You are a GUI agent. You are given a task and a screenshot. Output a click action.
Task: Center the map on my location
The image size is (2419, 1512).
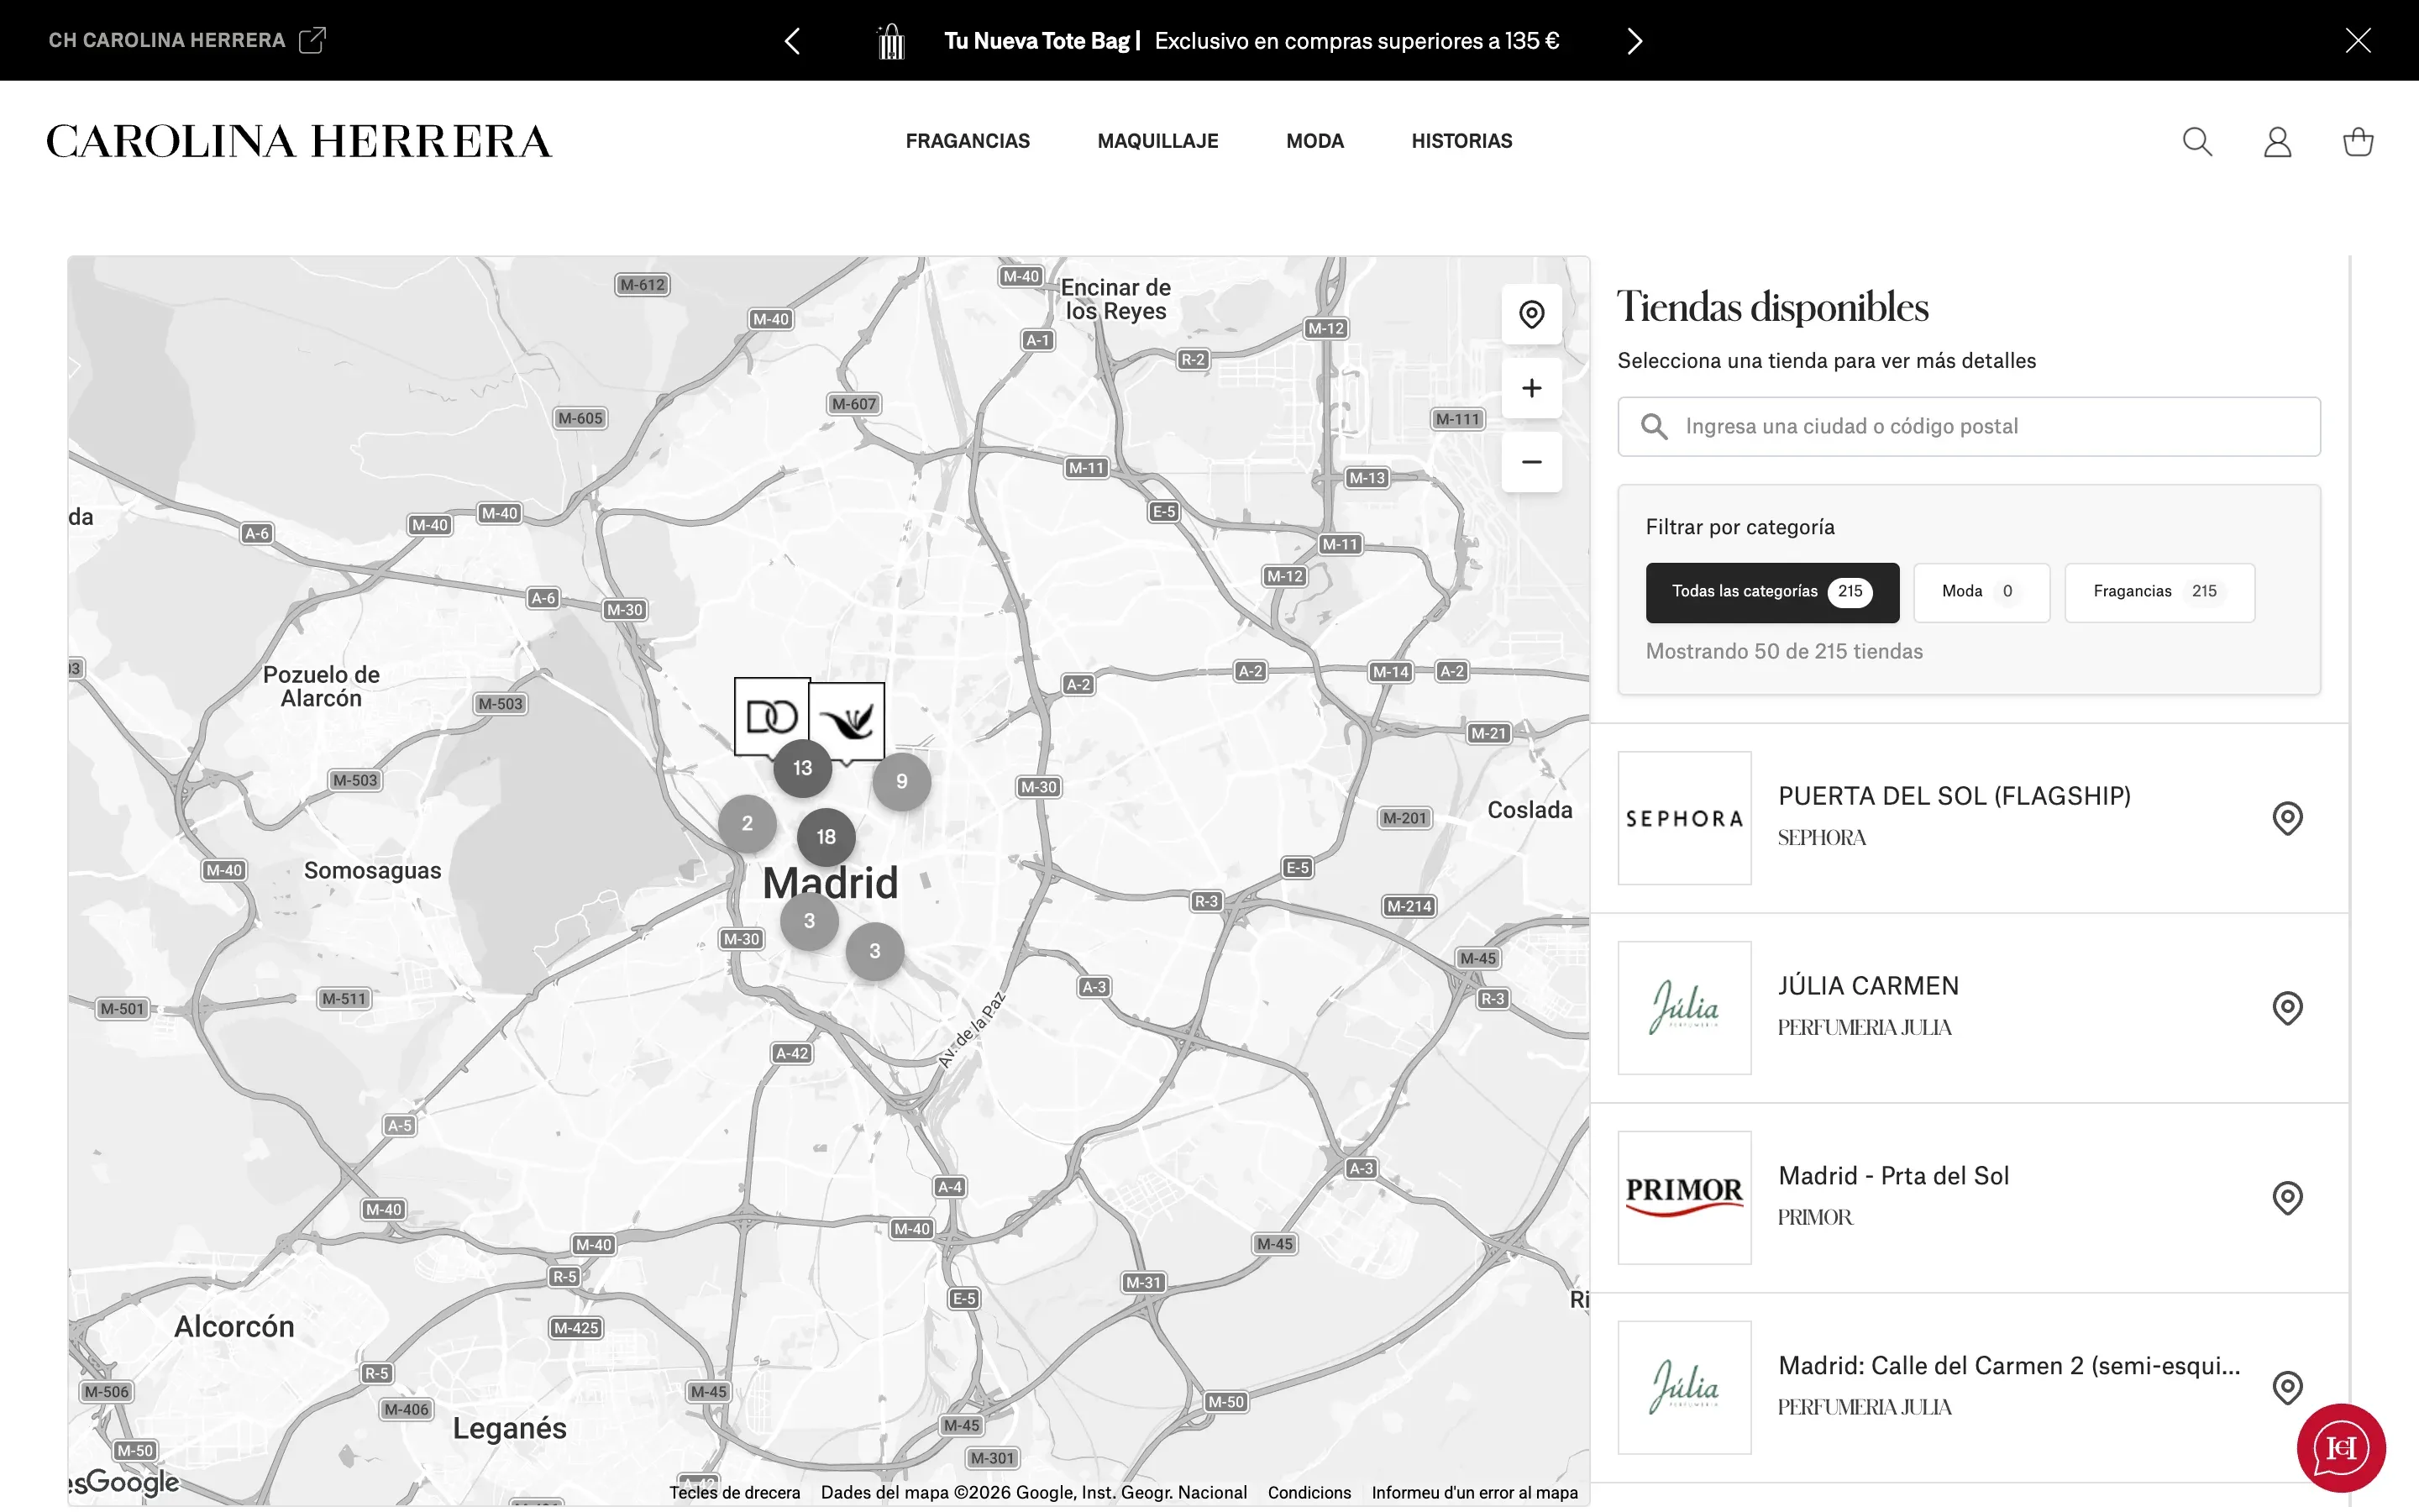pyautogui.click(x=1531, y=314)
